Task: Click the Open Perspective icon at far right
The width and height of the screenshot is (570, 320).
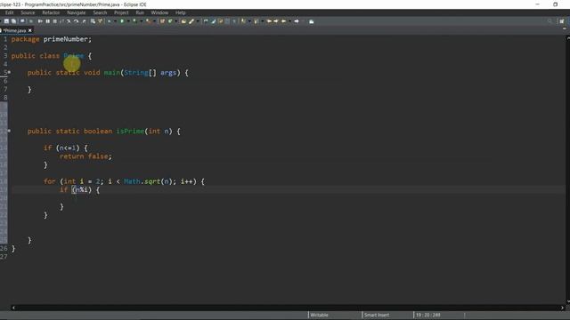Action: point(562,21)
